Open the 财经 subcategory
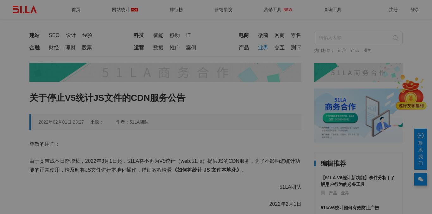The width and height of the screenshot is (432, 214). coord(54,48)
